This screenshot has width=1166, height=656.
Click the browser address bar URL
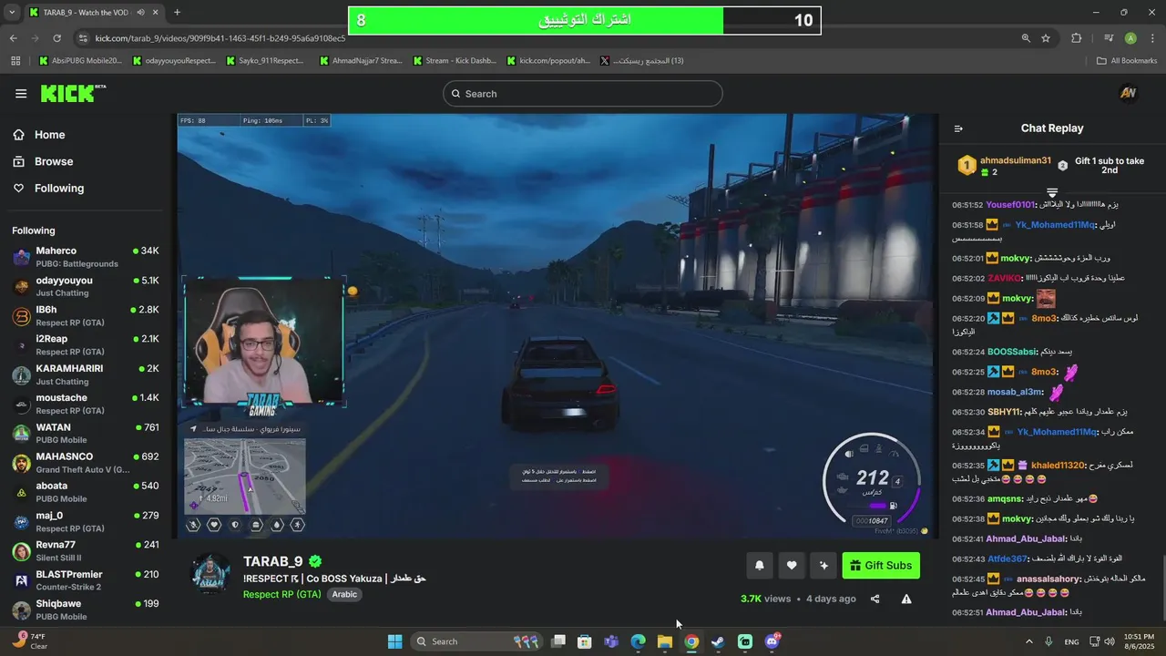click(220, 38)
